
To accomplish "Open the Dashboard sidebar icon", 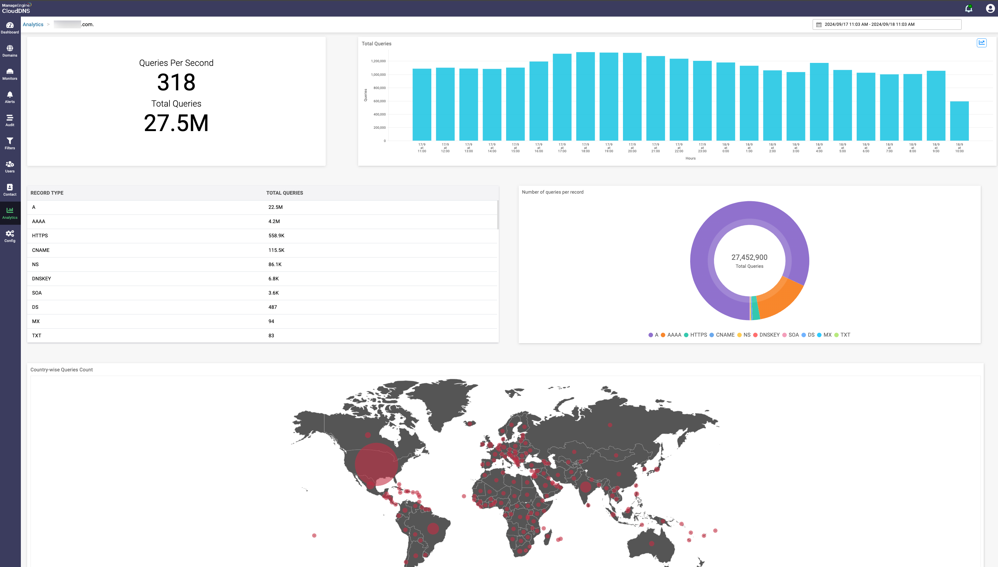I will [10, 27].
